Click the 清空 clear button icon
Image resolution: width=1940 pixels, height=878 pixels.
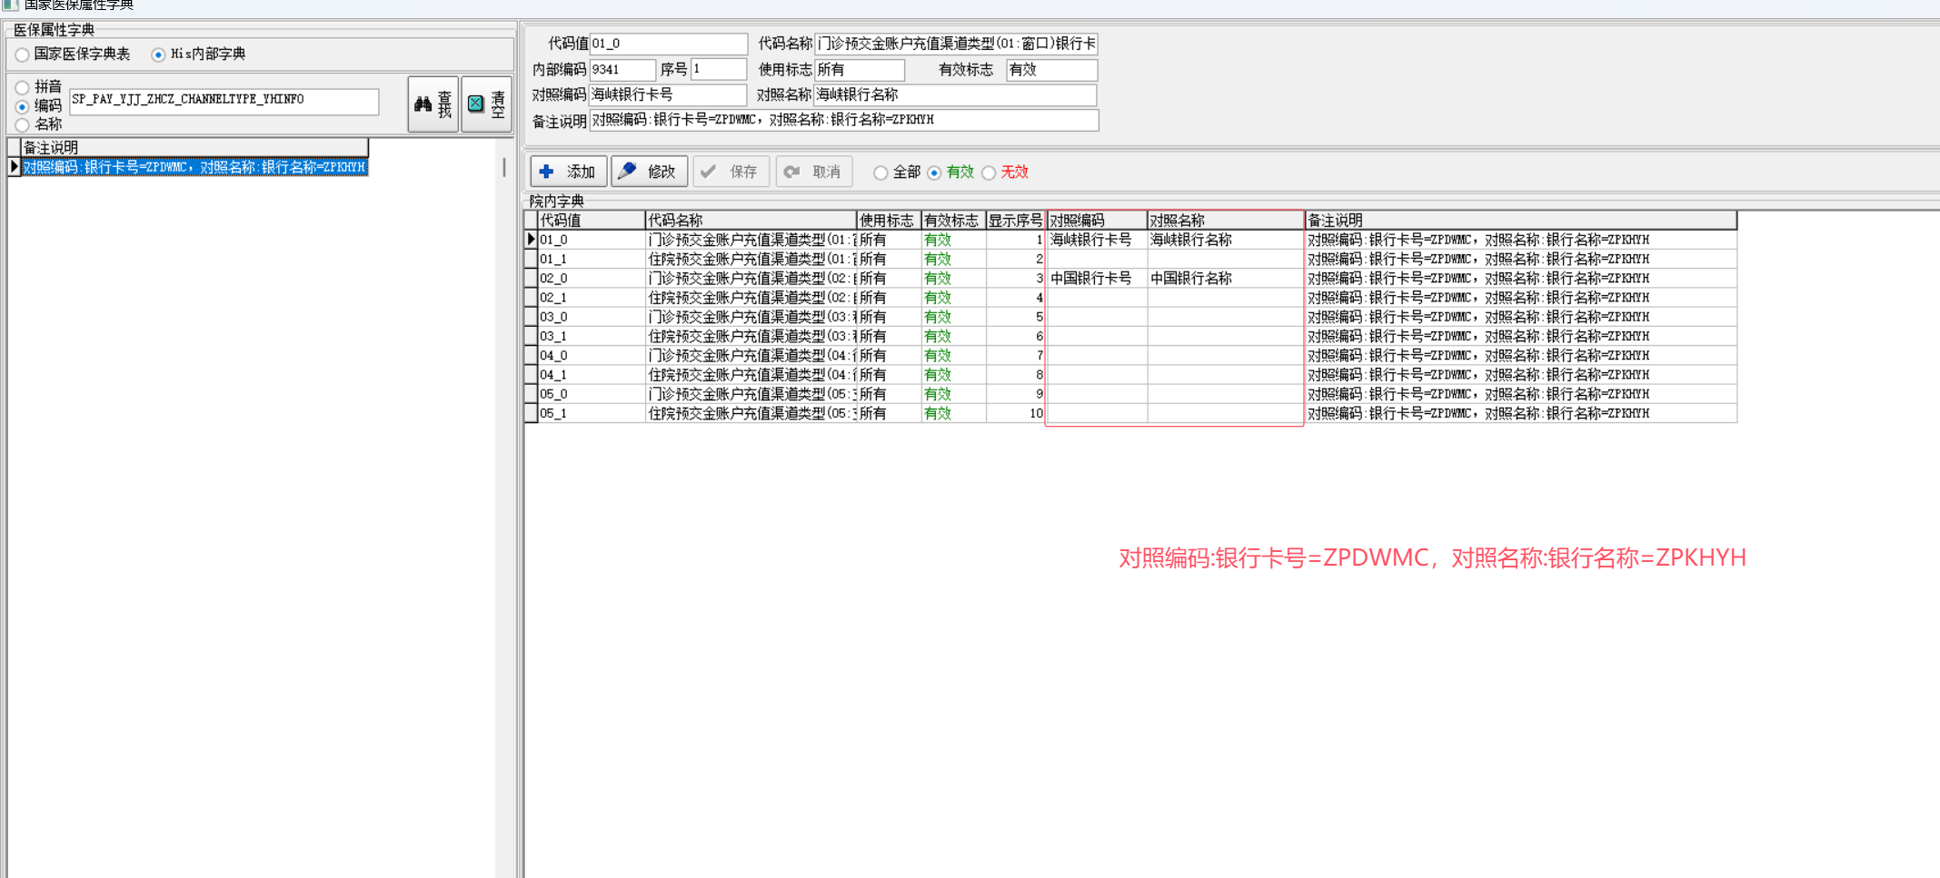[486, 104]
